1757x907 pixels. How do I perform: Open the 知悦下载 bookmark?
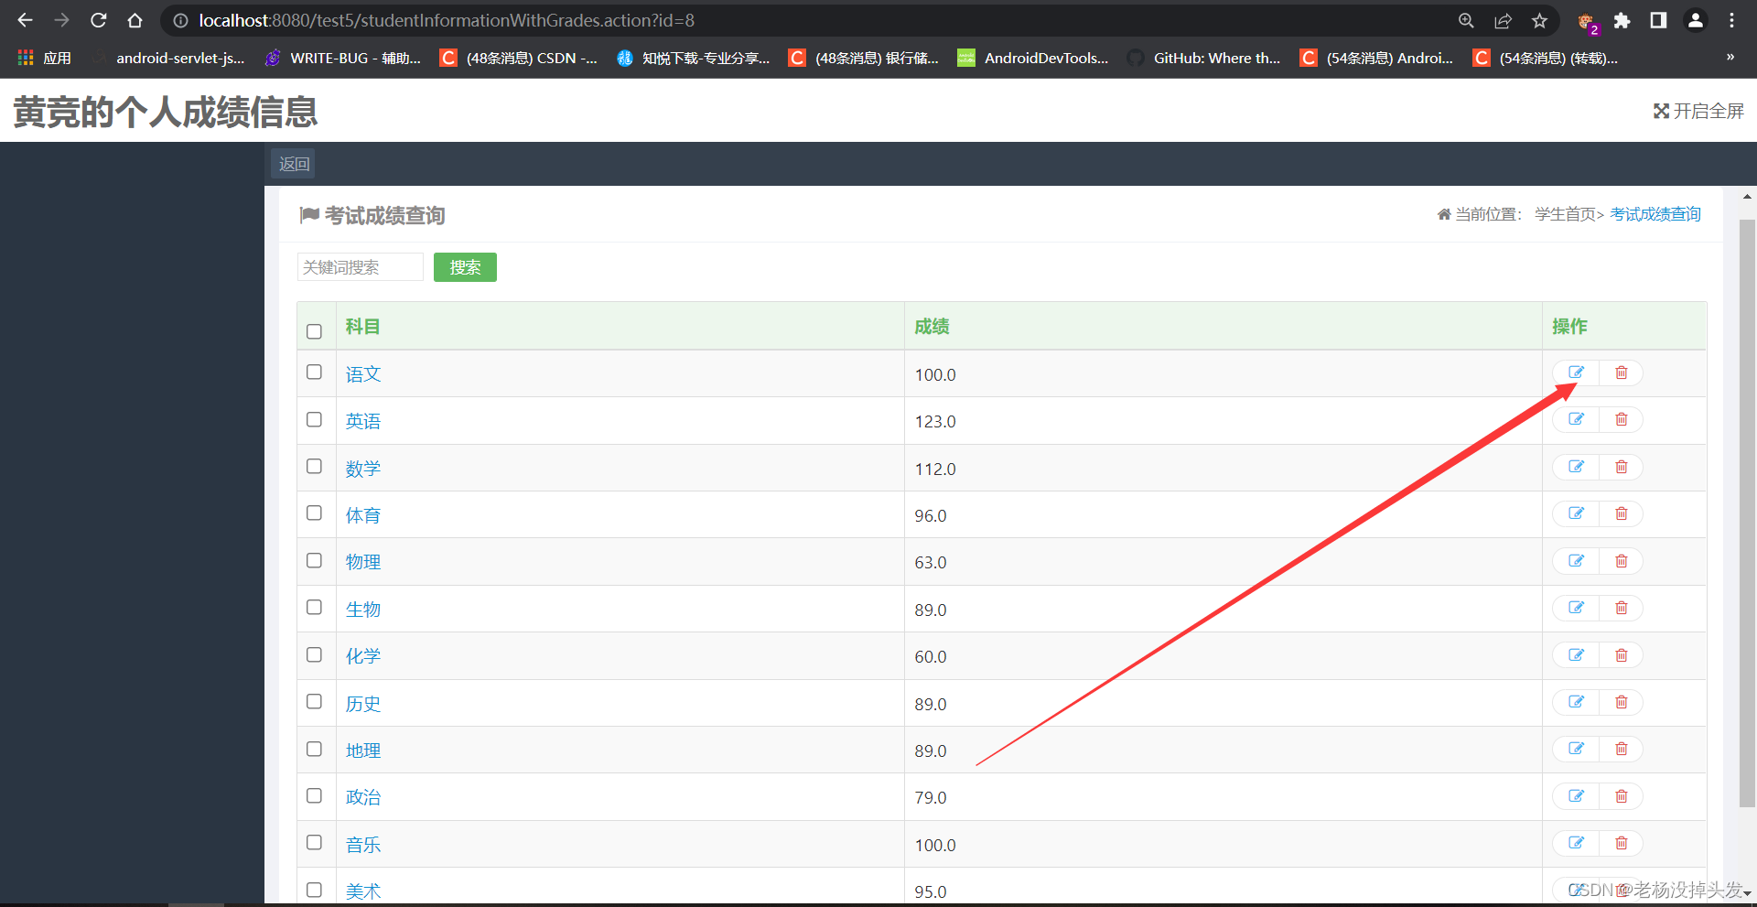694,58
